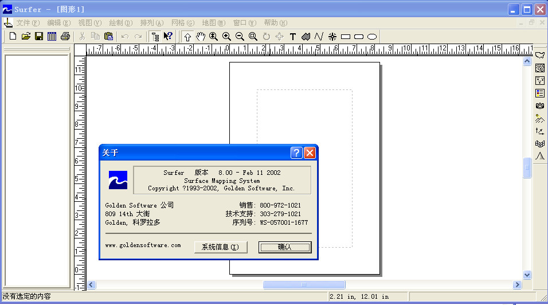Click the Contour Map icon in right toolbar
548x305 pixels.
(x=540, y=68)
